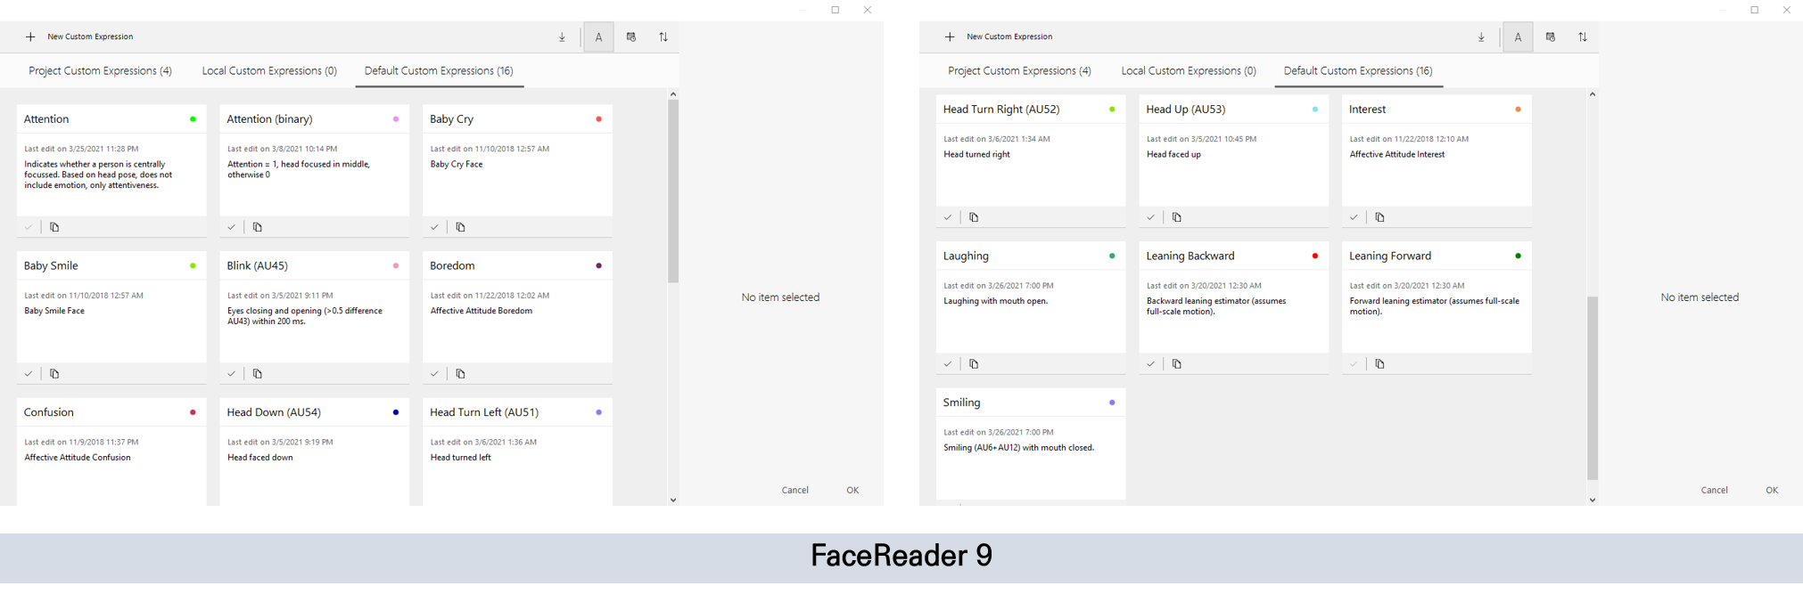Click the copy icon on Leaning Forward card

click(1380, 364)
